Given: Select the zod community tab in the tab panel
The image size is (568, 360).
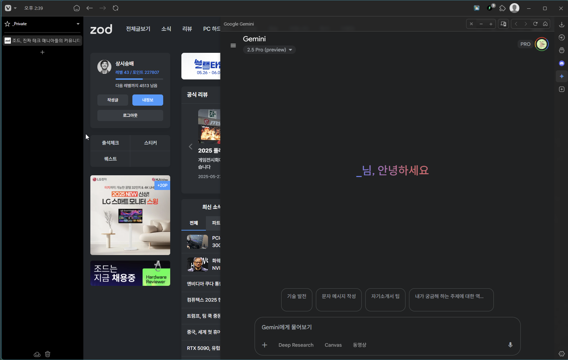Looking at the screenshot, I should tap(42, 41).
